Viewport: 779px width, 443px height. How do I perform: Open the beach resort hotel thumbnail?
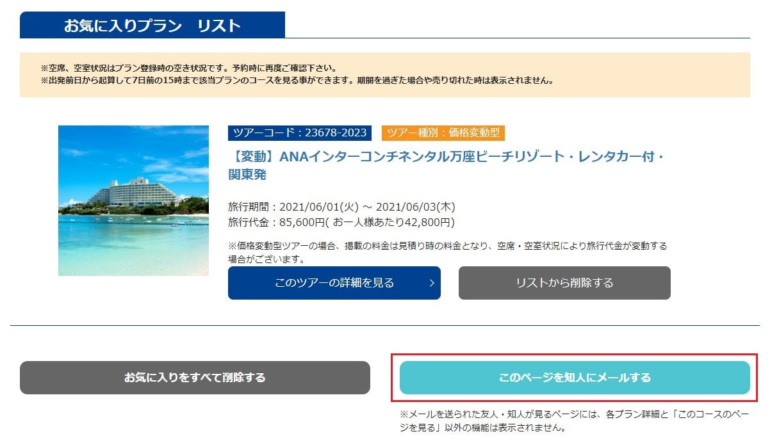(x=133, y=200)
